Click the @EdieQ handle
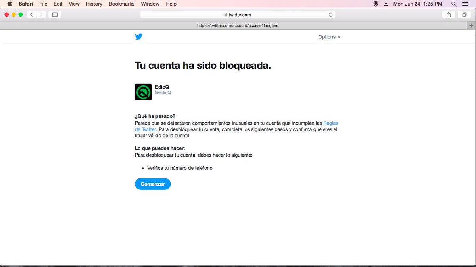 click(163, 93)
